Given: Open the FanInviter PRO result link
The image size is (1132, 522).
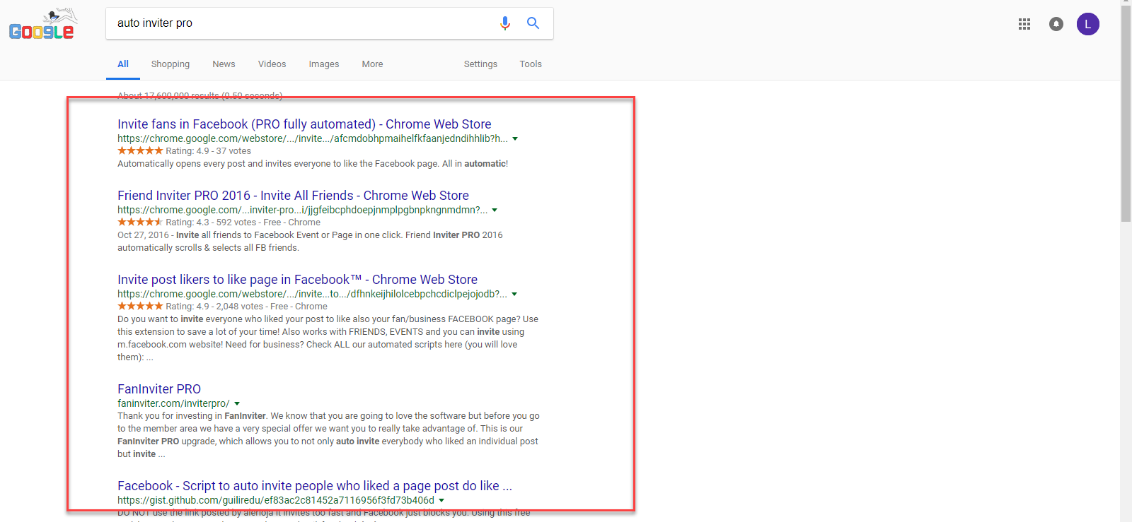Looking at the screenshot, I should tap(159, 389).
